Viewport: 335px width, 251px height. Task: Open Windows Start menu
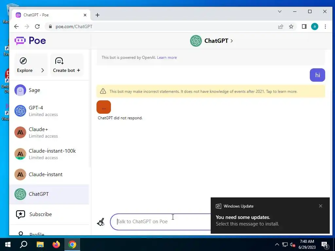[x=8, y=244]
